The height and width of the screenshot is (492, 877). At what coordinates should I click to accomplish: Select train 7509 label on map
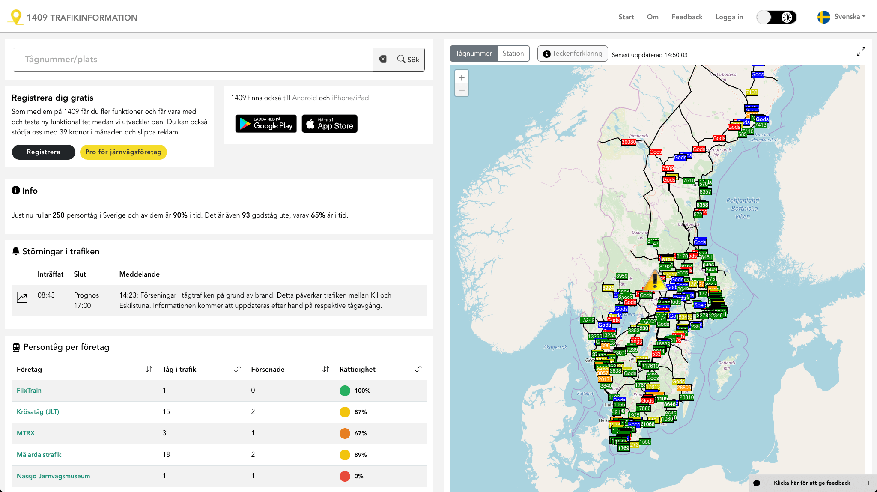click(x=668, y=168)
